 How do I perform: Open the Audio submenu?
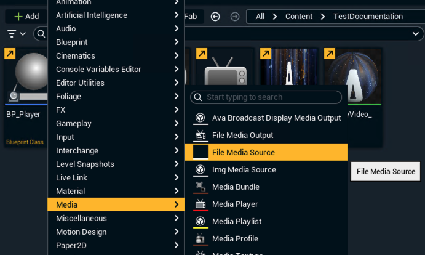(x=116, y=29)
